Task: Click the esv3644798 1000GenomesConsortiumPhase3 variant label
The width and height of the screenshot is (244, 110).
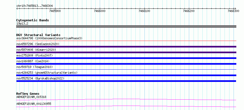Action: pyautogui.click(x=49, y=38)
